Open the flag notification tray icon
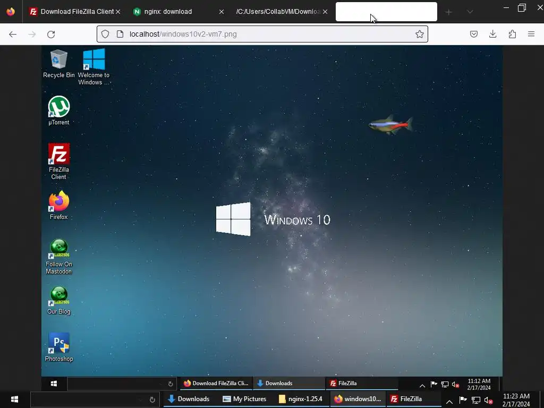This screenshot has width=544, height=408. (x=463, y=400)
